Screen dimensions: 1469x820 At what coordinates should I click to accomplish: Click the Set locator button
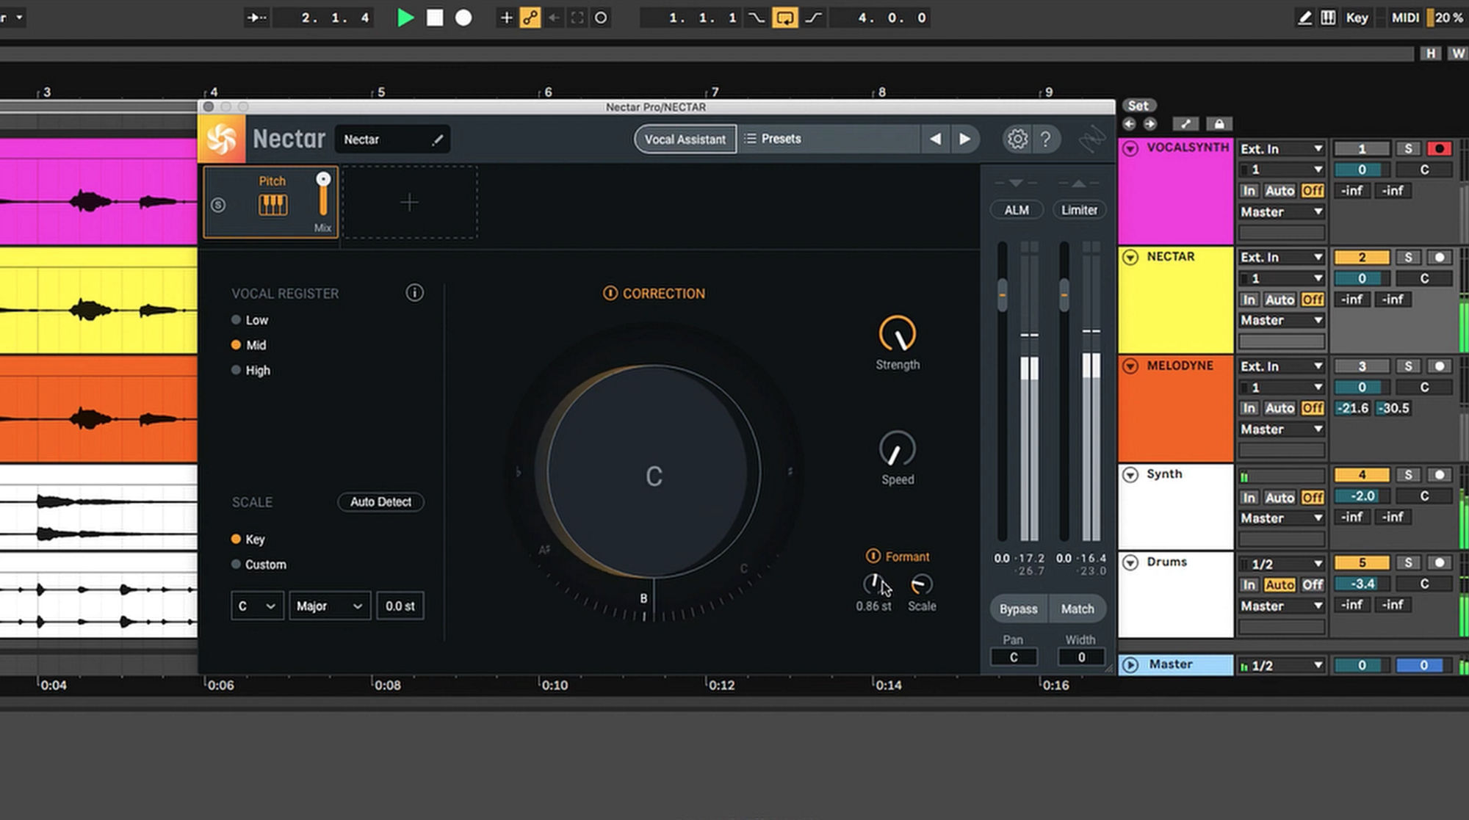click(1138, 105)
